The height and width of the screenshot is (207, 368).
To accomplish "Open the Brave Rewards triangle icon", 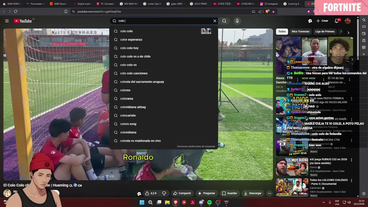I will click(x=273, y=11).
